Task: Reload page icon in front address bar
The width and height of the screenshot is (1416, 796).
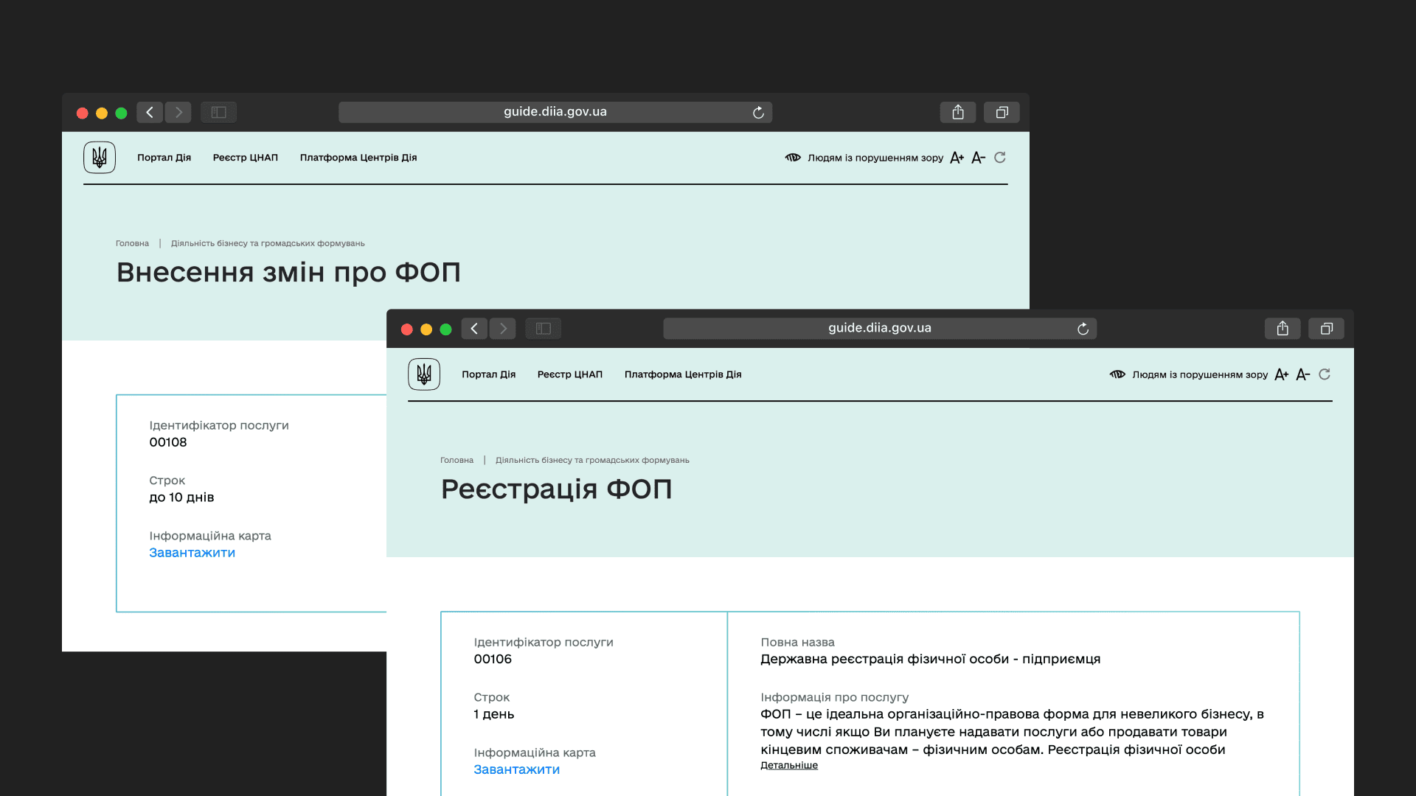Action: click(1083, 329)
